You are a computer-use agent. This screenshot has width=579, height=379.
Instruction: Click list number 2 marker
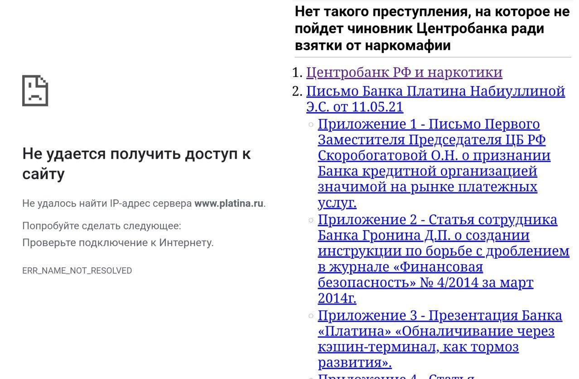[x=297, y=92]
